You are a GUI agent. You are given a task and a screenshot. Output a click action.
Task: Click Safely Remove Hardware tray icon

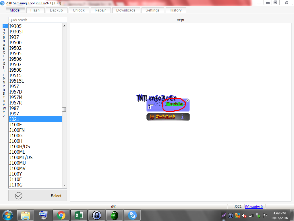click(258, 216)
